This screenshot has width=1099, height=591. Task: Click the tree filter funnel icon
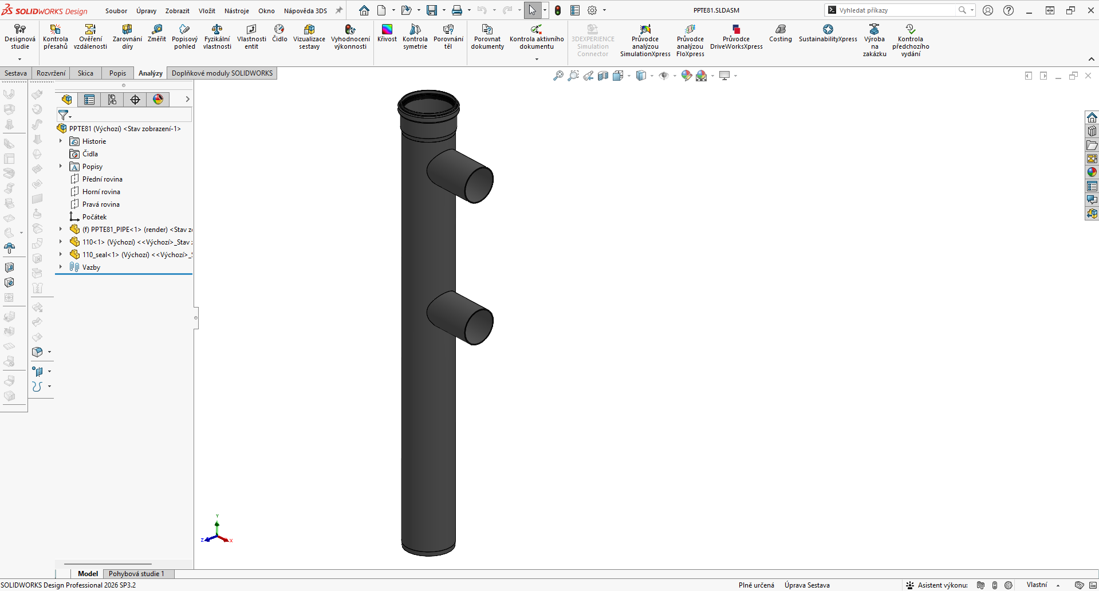[64, 115]
